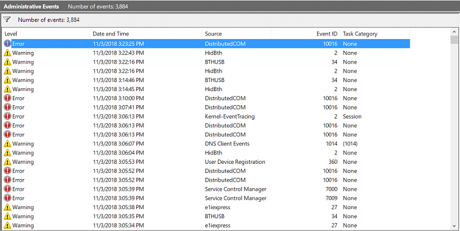Click warning icon of 3:05:34 PM e1iexpress row
This screenshot has width=460, height=231.
point(7,225)
